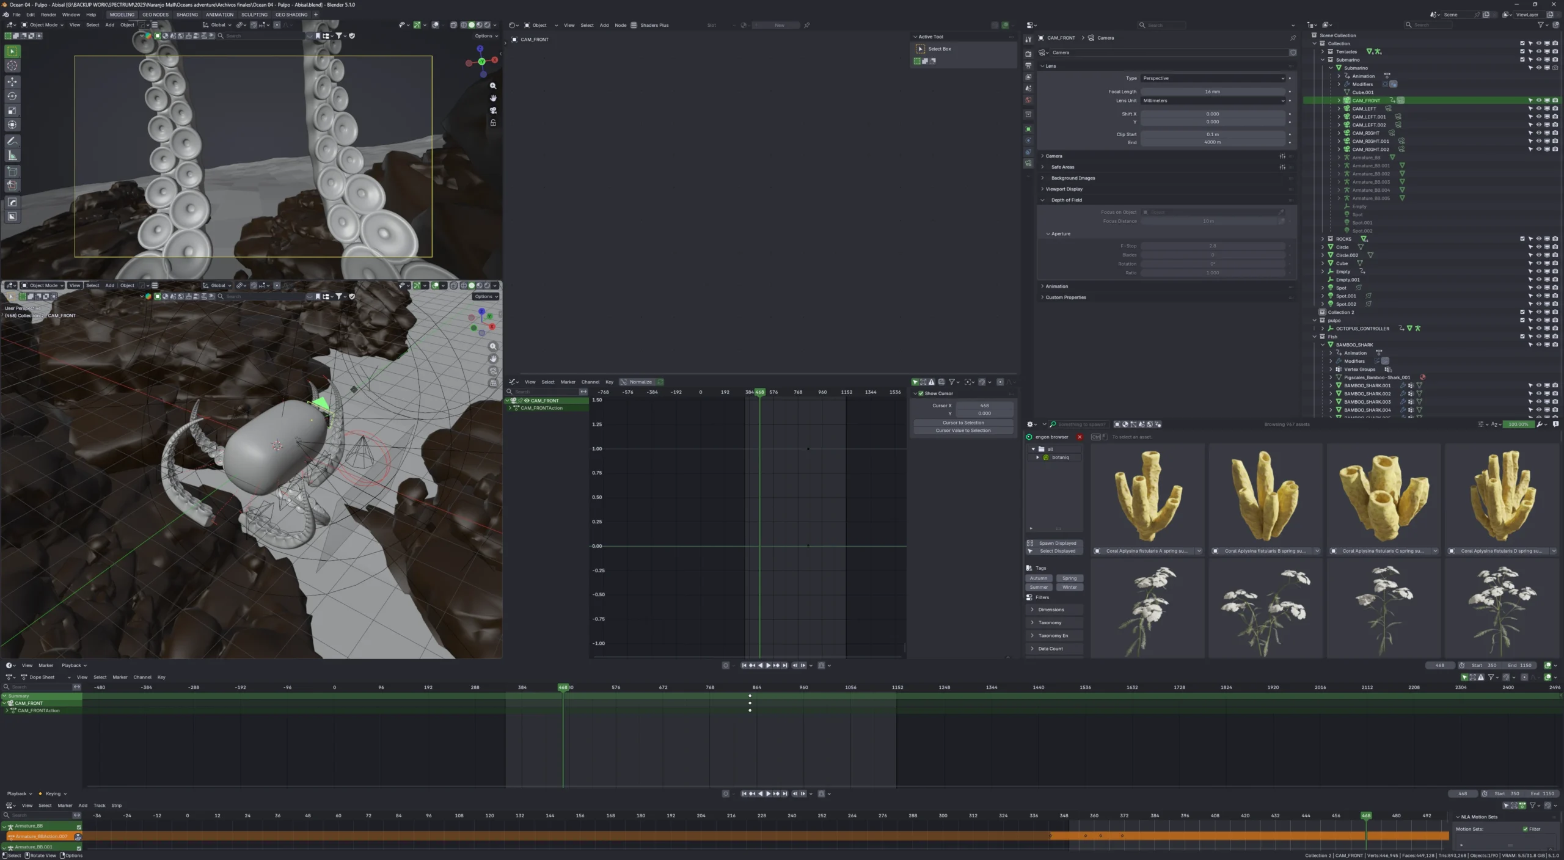Adjust the Focal Length 16 mm field

[x=1213, y=92]
